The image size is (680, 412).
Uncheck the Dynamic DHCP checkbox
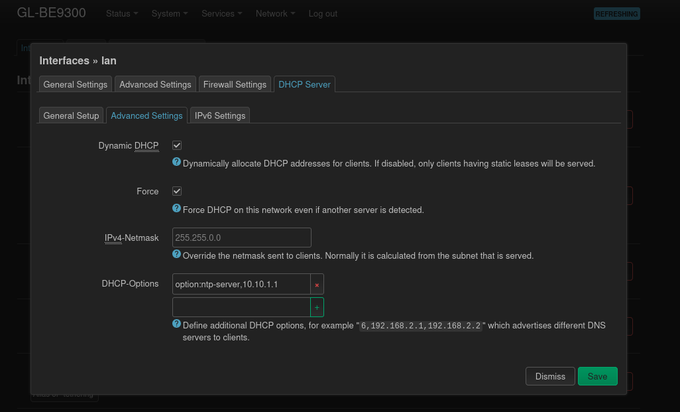pos(177,145)
